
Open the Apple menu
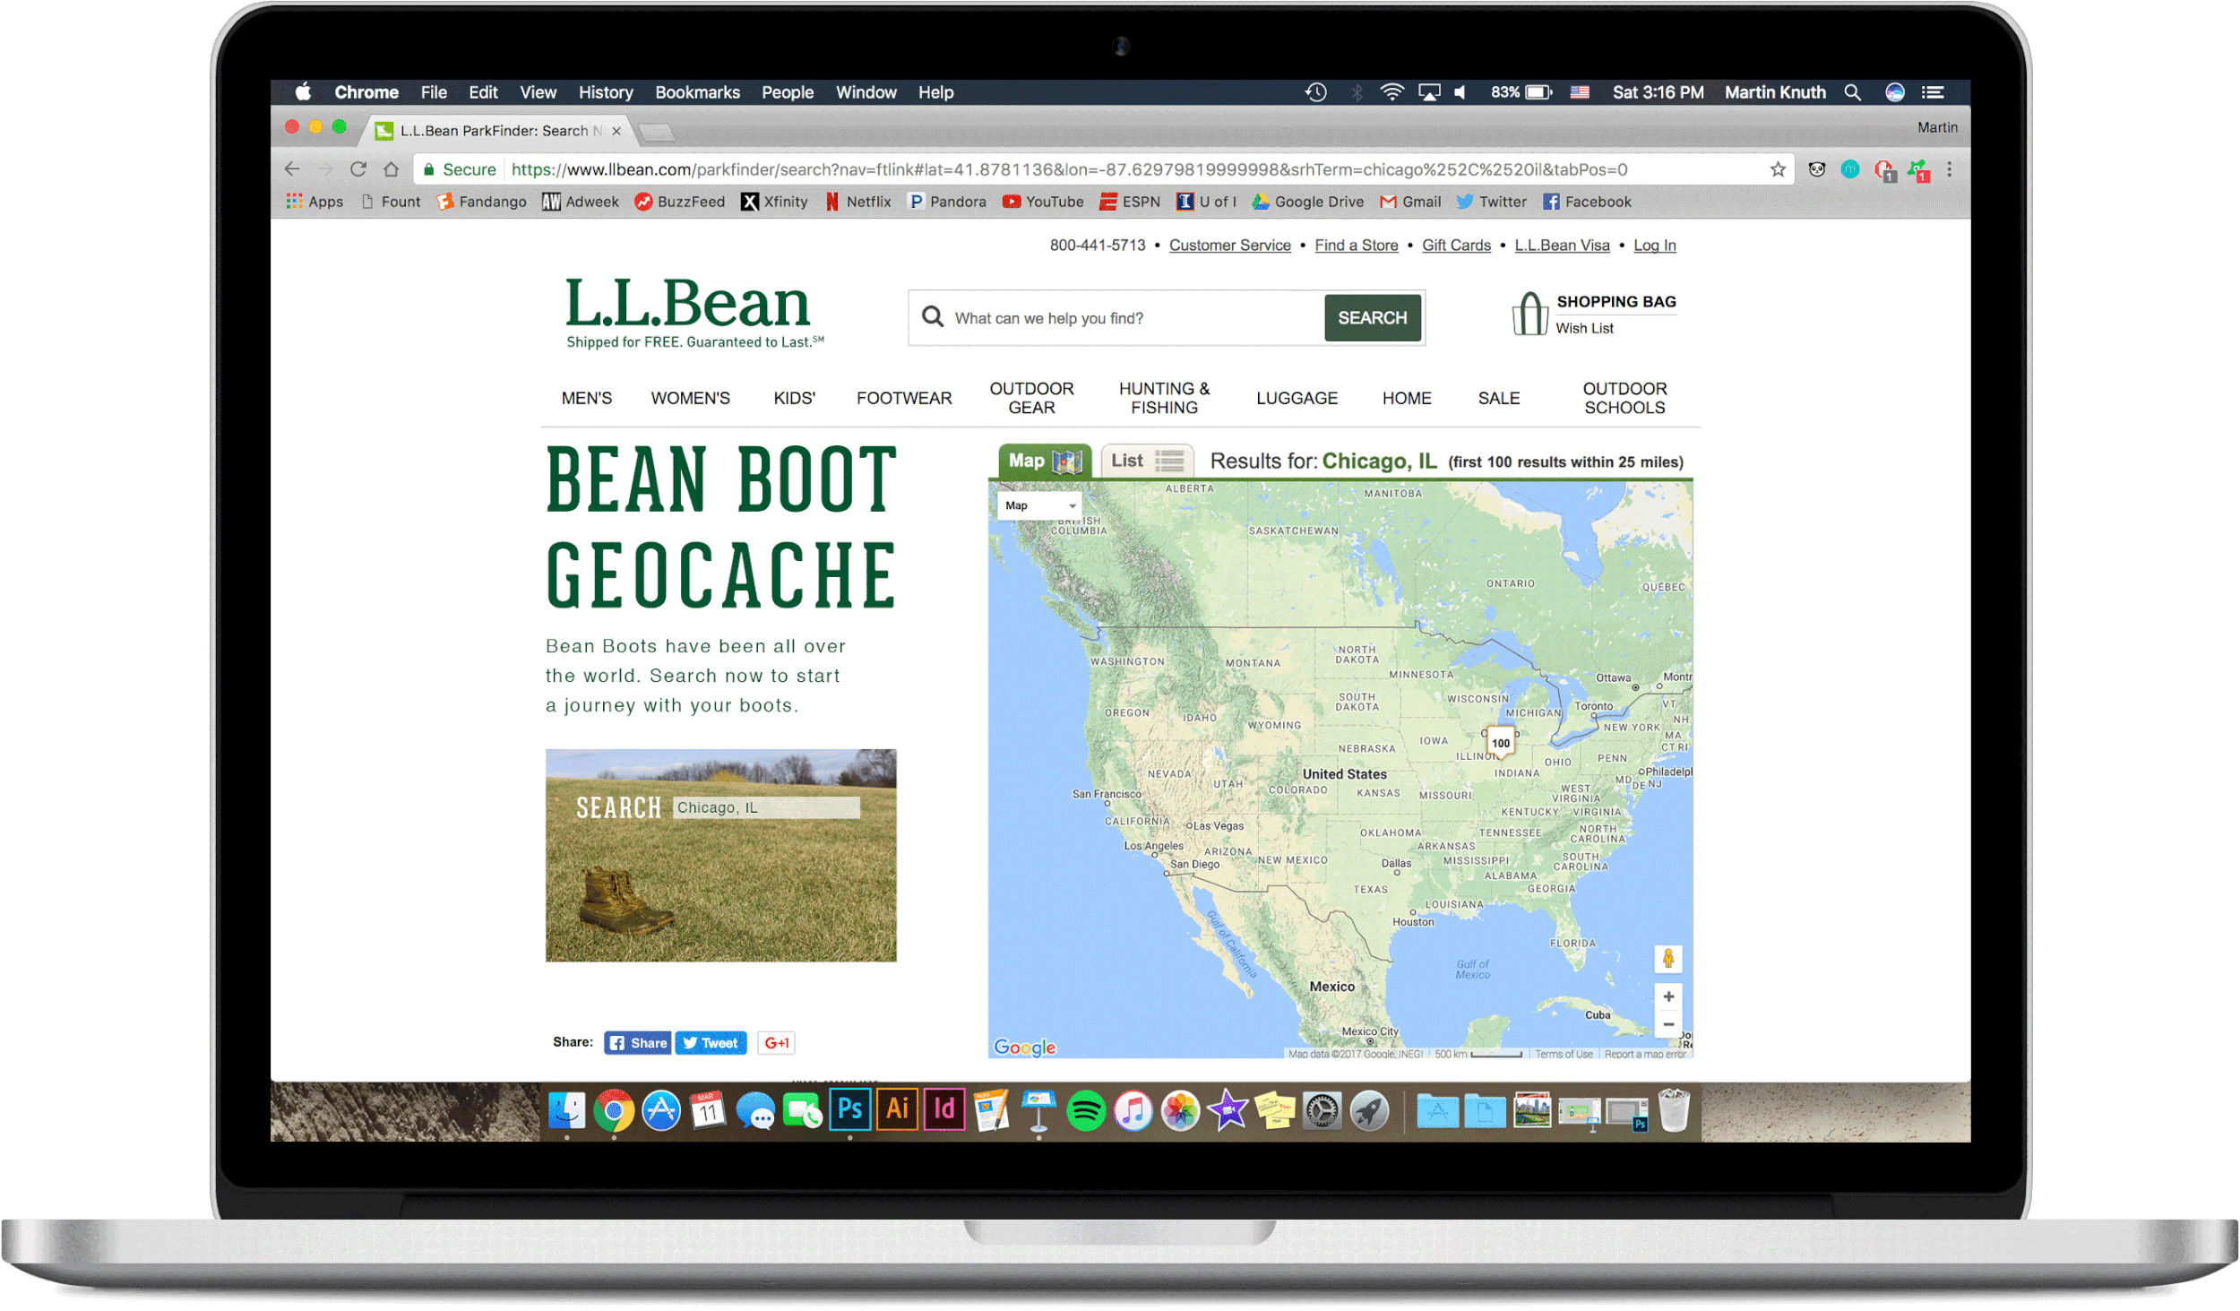coord(303,91)
